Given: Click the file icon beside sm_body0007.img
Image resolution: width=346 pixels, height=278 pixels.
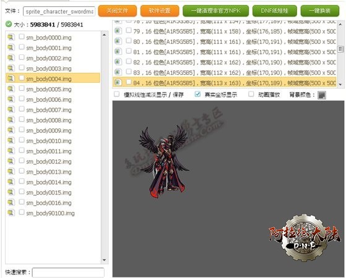Looking at the screenshot, I should tap(11, 109).
